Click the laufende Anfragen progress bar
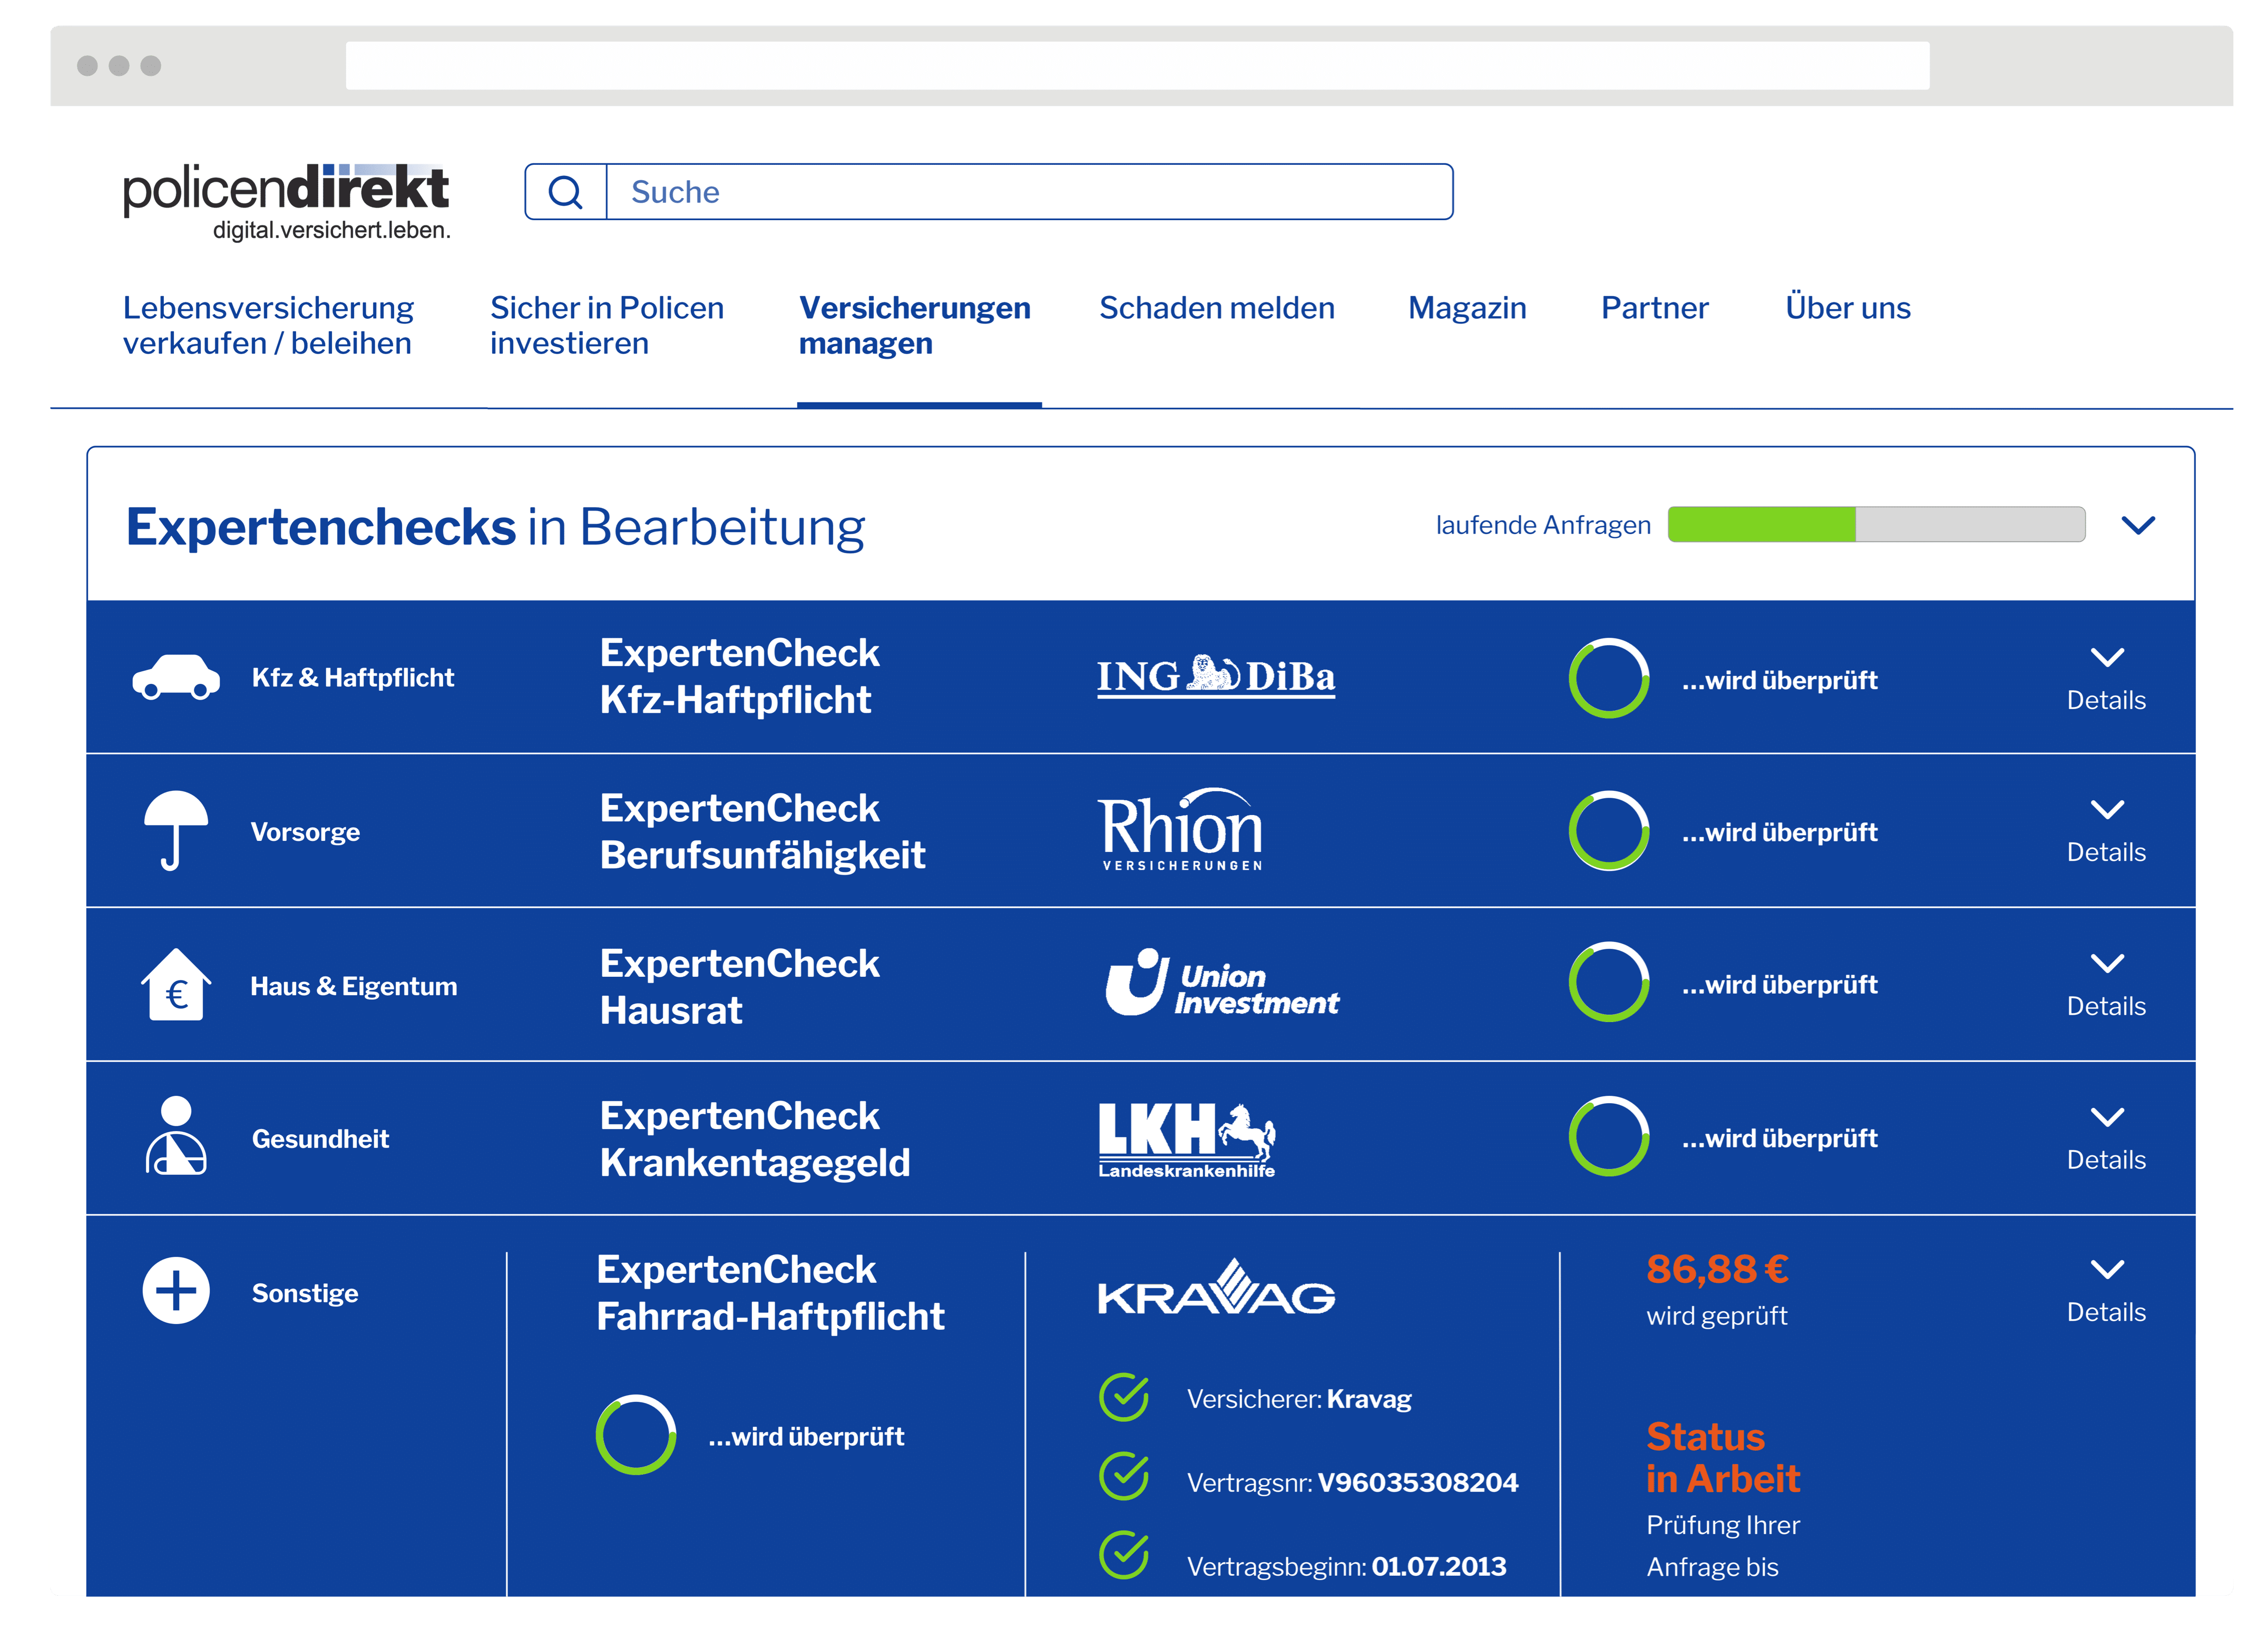The width and height of the screenshot is (2268, 1629). pos(1876,524)
